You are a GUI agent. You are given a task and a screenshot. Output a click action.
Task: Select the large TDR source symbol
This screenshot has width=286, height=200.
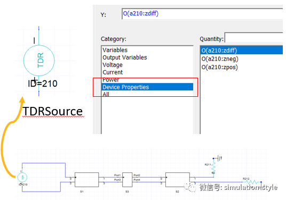tap(39, 61)
